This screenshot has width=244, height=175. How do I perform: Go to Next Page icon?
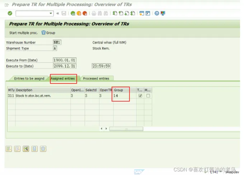[x=127, y=13]
